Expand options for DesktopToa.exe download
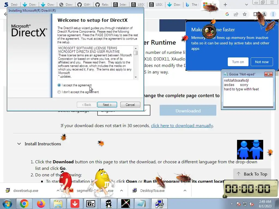This screenshot has height=209, width=279. (185, 190)
